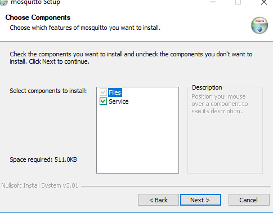
Task: Select the Service component label
Action: [119, 101]
